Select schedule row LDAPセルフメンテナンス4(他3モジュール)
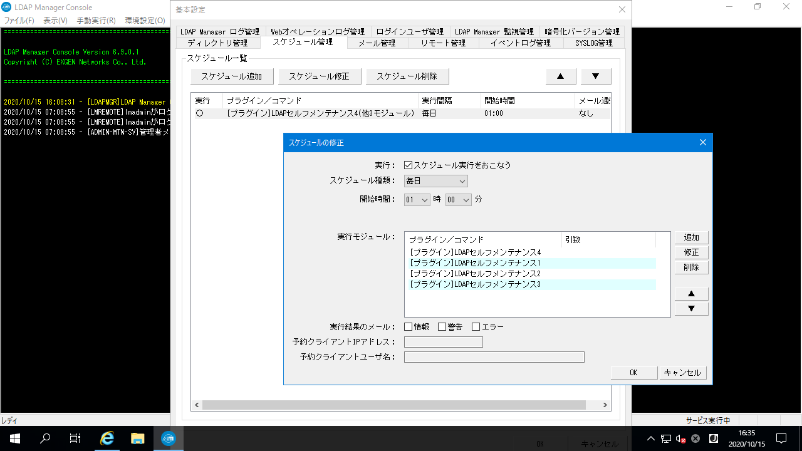This screenshot has width=802, height=451. click(x=401, y=113)
